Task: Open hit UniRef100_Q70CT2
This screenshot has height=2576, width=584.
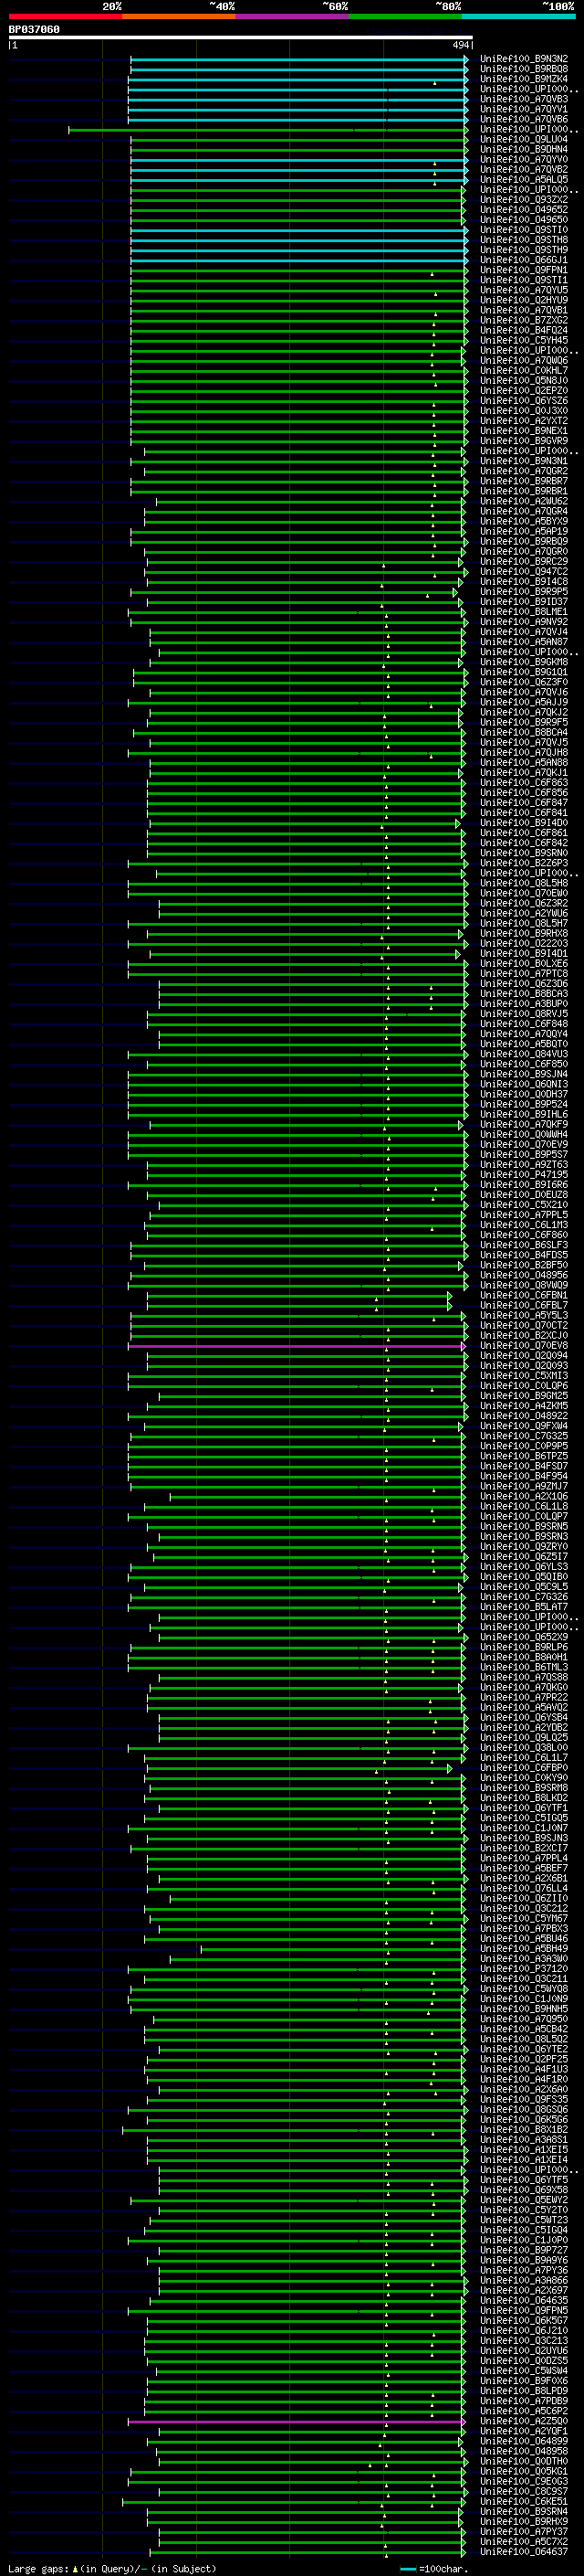Action: click(x=524, y=1326)
